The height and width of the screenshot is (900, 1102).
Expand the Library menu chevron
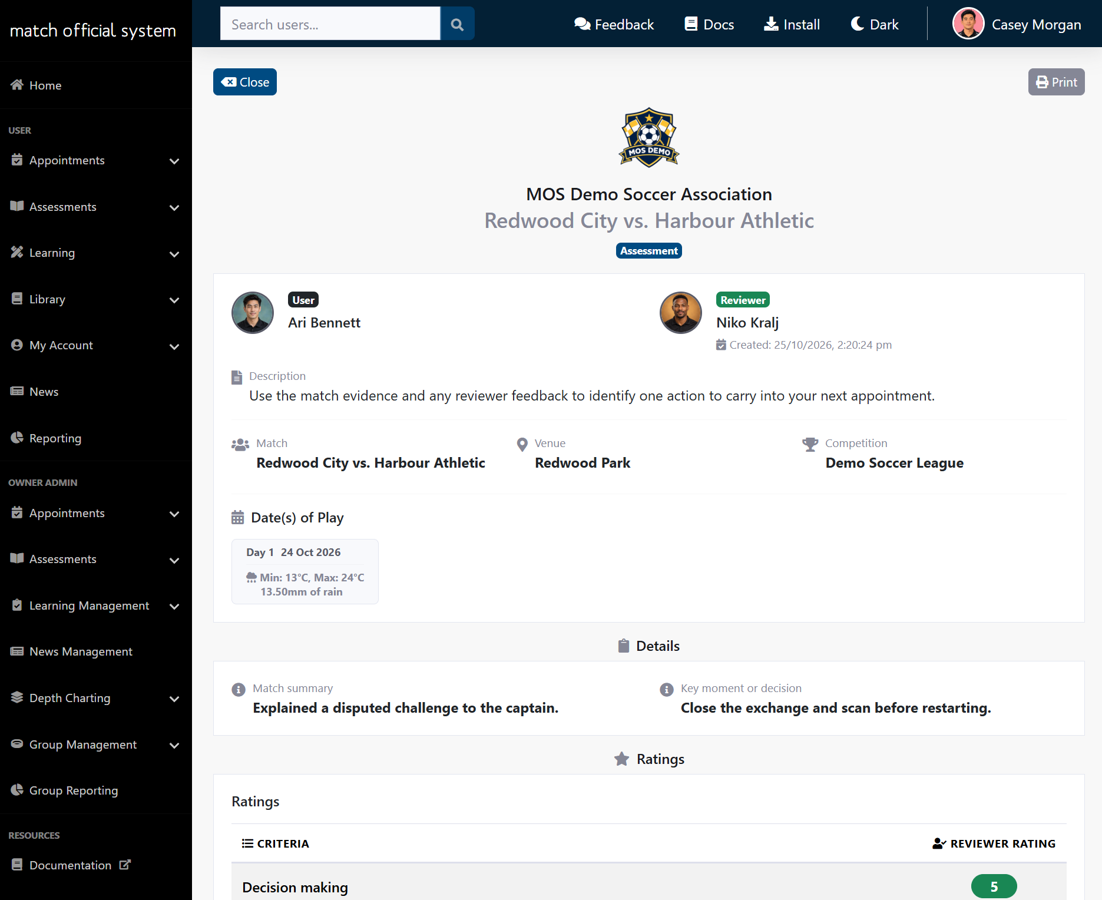(x=174, y=300)
